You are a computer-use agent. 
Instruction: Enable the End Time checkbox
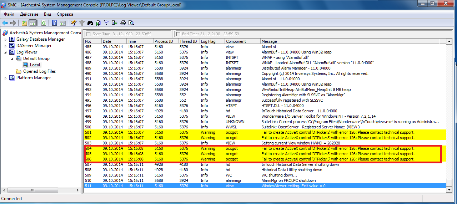click(178, 34)
